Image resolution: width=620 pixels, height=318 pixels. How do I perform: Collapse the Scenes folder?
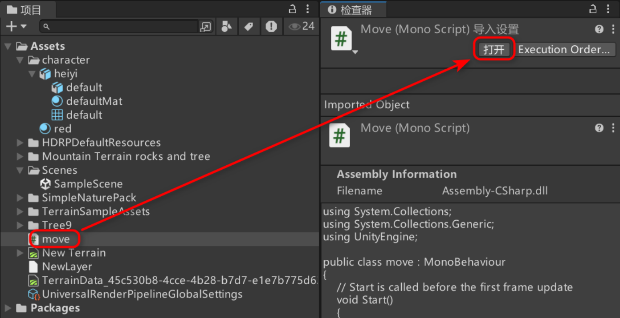click(20, 171)
